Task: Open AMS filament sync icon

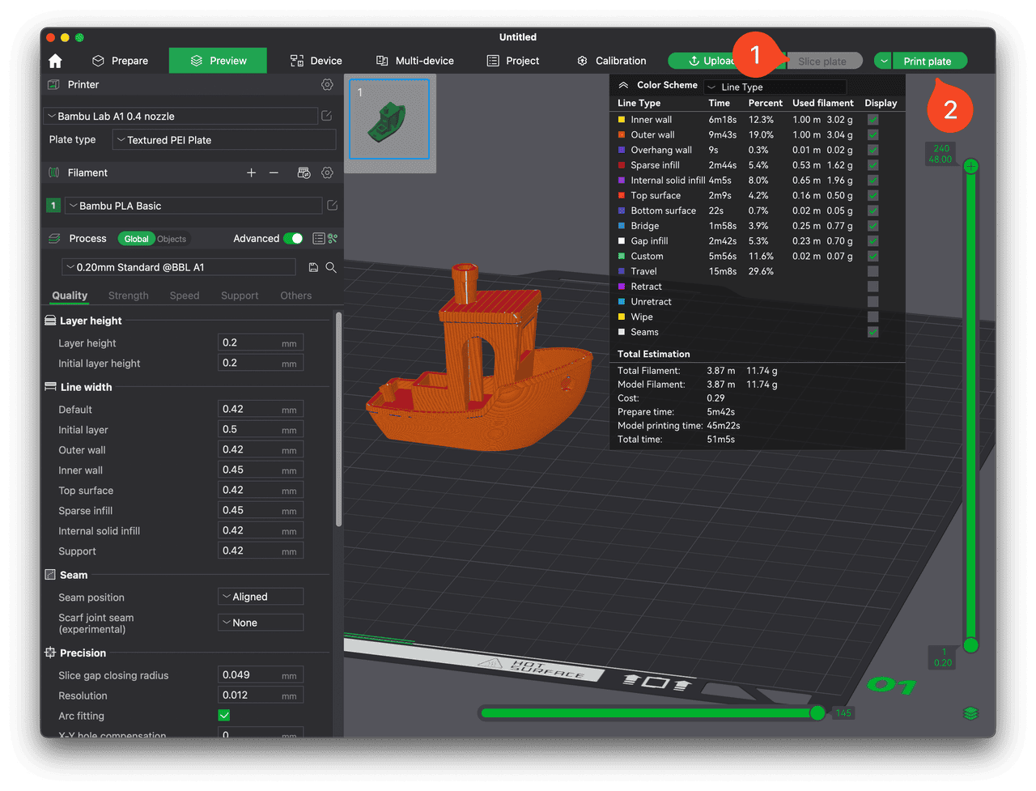Action: pyautogui.click(x=304, y=172)
